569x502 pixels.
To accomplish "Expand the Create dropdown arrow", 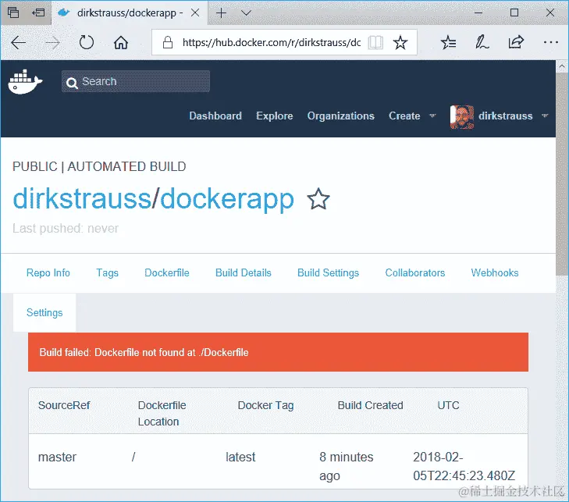I will coord(432,116).
